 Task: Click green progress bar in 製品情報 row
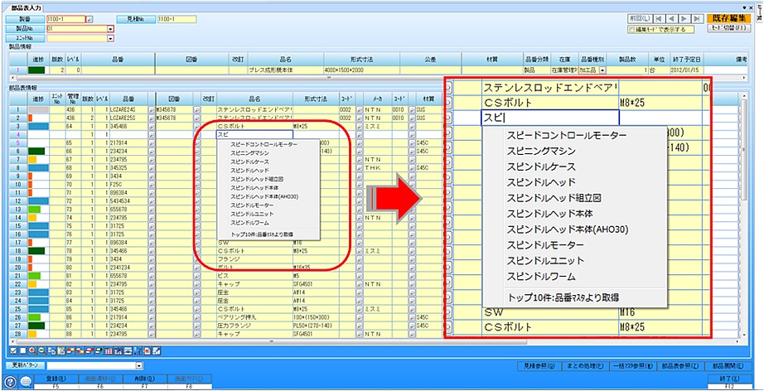pyautogui.click(x=37, y=72)
